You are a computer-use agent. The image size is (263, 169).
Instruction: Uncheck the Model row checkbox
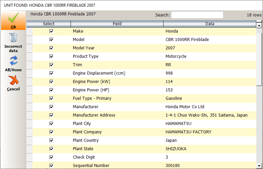point(51,40)
